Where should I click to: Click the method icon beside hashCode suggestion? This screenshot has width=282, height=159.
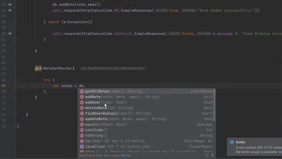82,130
